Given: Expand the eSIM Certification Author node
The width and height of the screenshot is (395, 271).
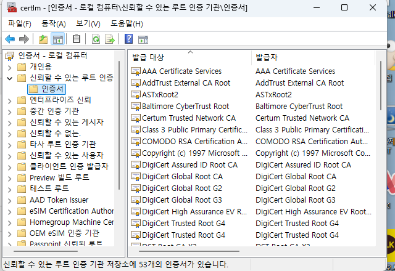Looking at the screenshot, I should click(9, 212).
